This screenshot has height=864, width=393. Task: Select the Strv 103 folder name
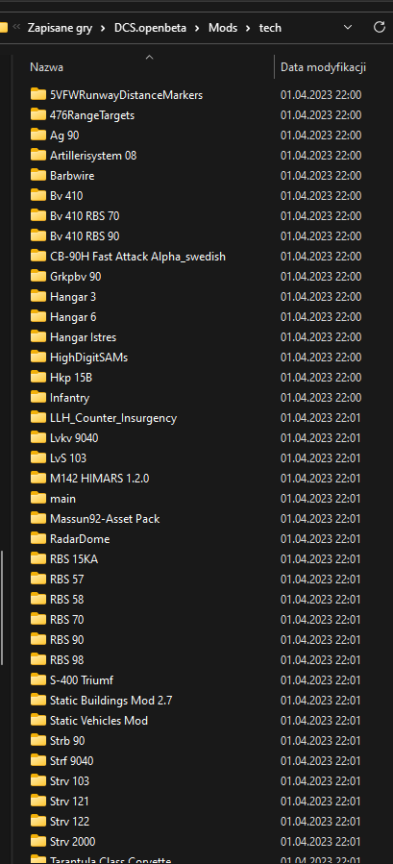point(69,781)
